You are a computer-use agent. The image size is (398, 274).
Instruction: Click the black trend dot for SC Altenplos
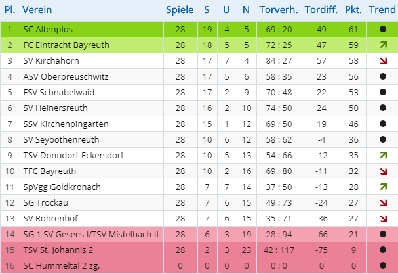pos(382,30)
